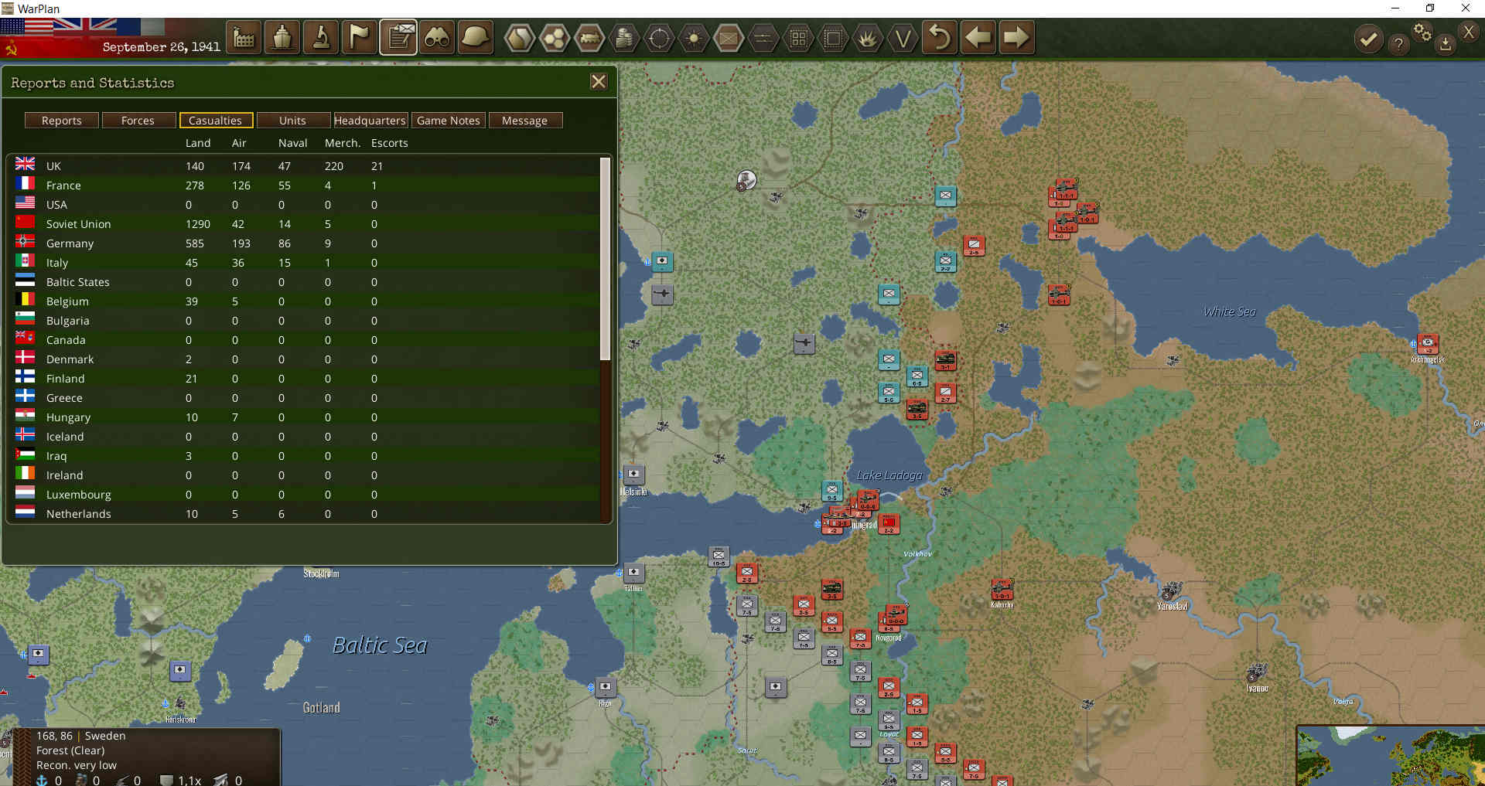Click the Stockholm city label

point(321,573)
